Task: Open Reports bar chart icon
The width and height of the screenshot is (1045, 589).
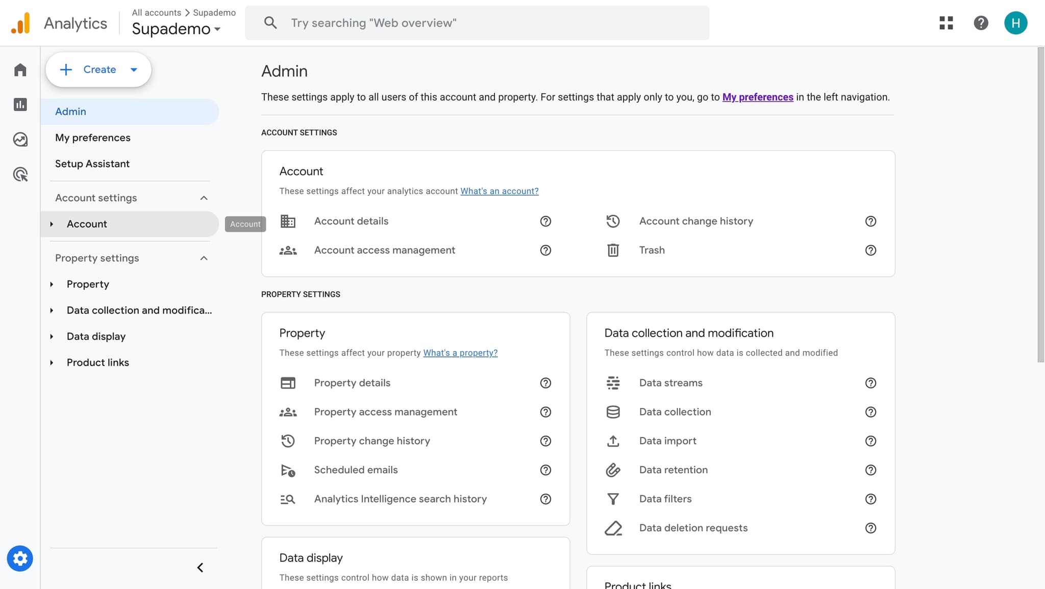Action: [20, 105]
